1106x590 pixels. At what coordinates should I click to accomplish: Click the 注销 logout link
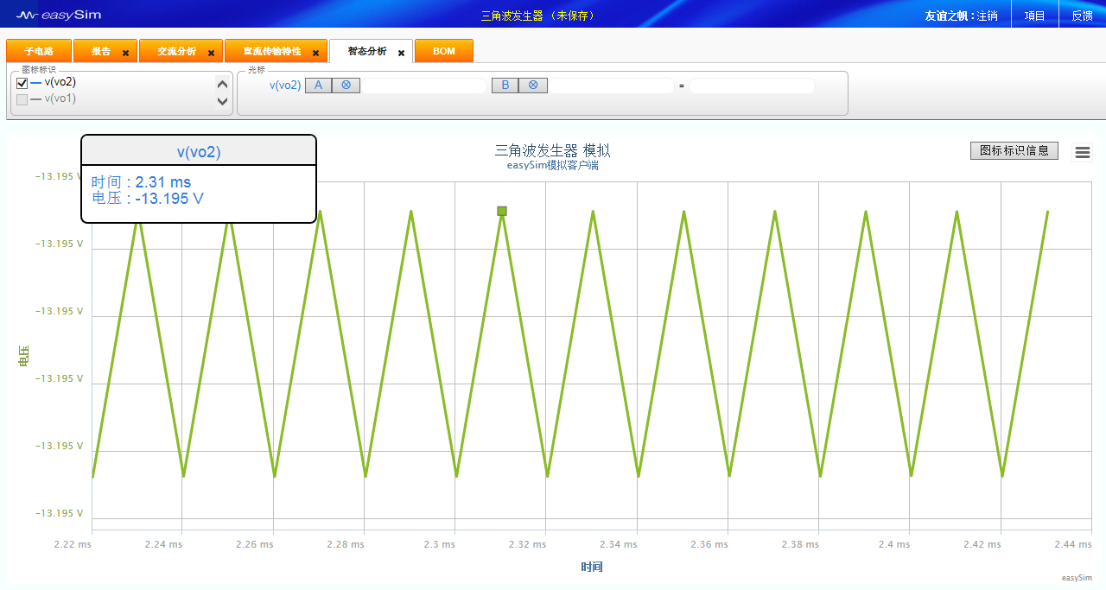[x=988, y=16]
